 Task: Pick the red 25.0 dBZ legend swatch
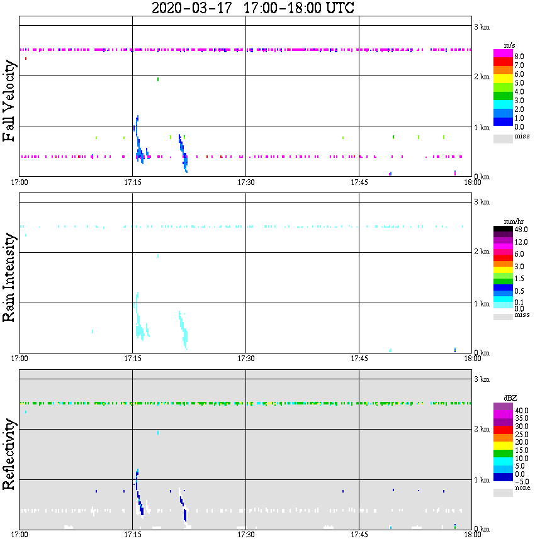[x=503, y=430]
